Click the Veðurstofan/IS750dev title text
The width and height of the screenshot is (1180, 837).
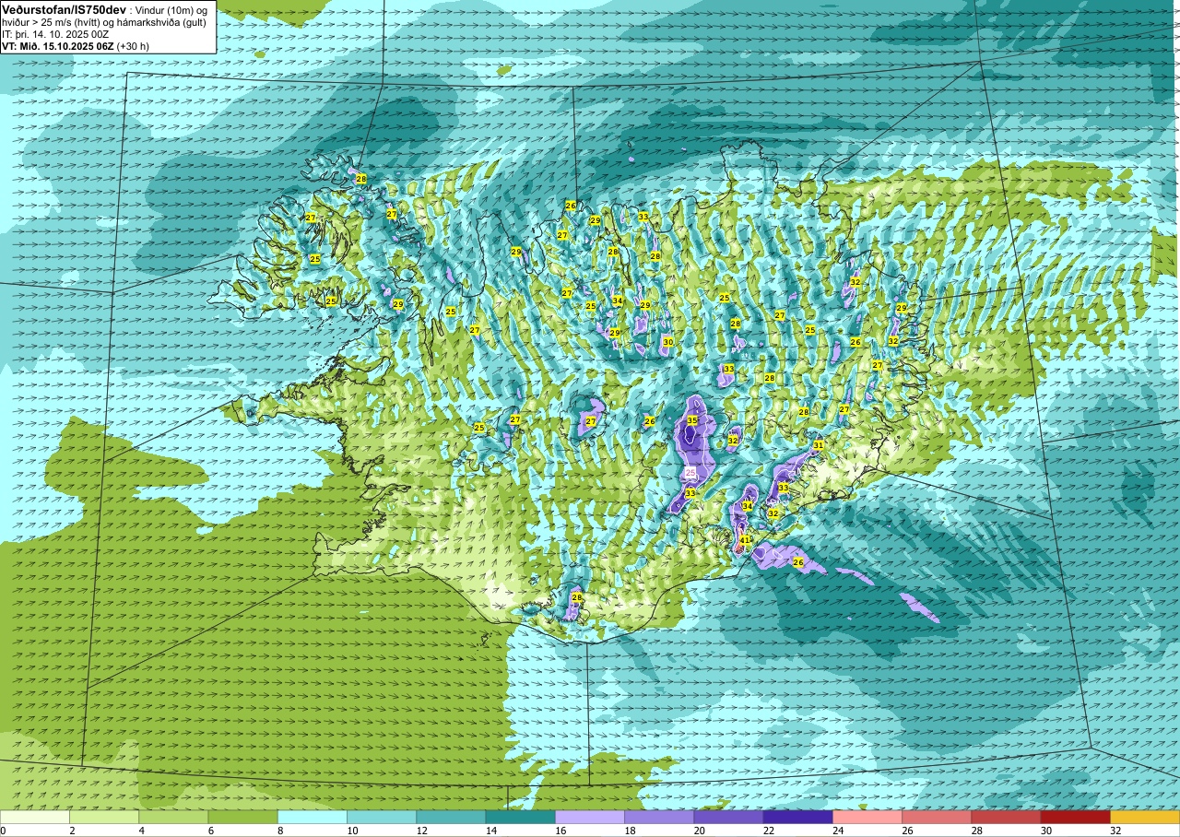(x=62, y=8)
